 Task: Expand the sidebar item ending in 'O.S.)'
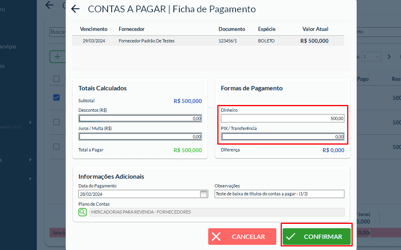pos(30,122)
